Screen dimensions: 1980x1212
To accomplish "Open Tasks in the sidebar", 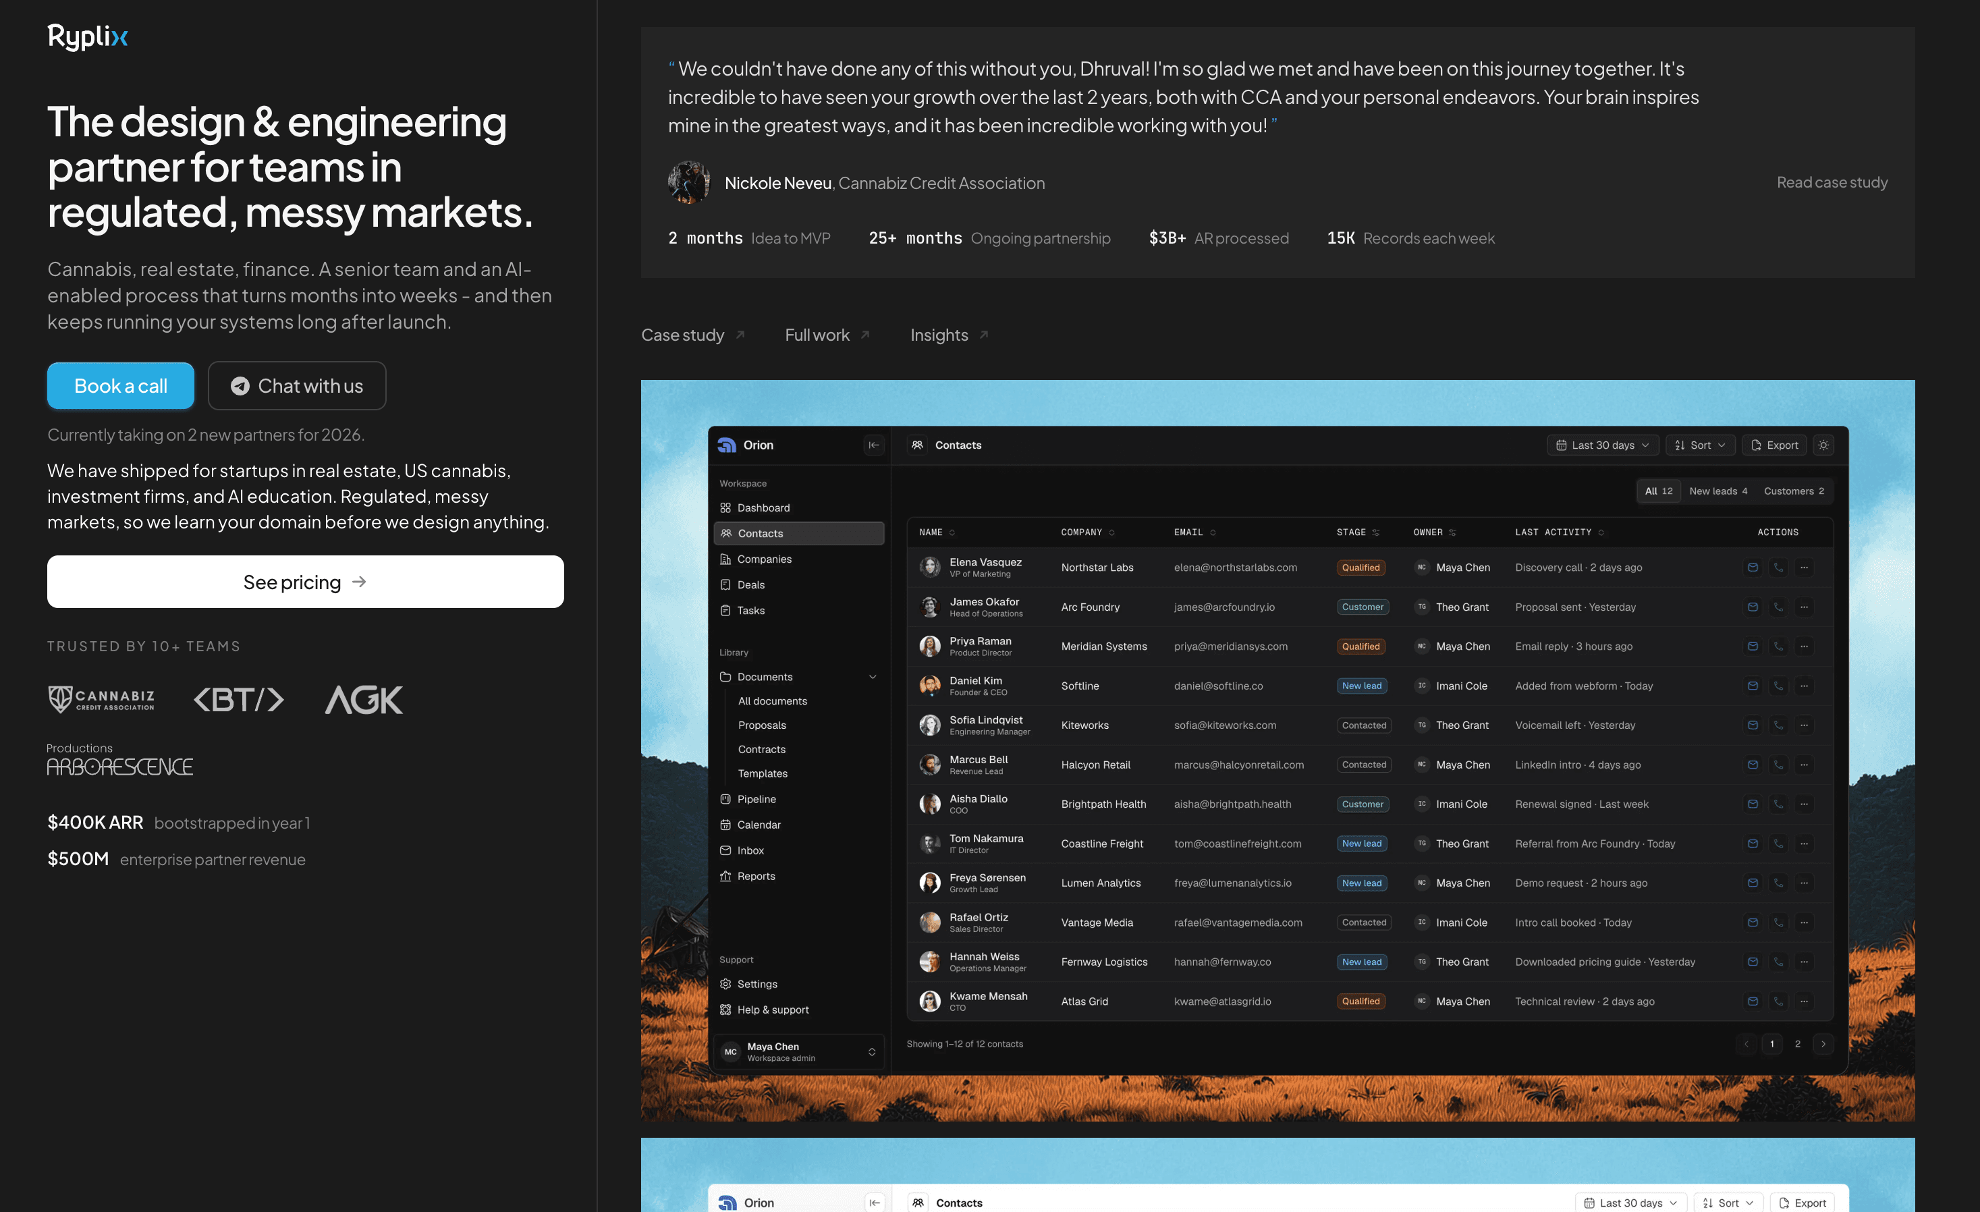I will (799, 611).
